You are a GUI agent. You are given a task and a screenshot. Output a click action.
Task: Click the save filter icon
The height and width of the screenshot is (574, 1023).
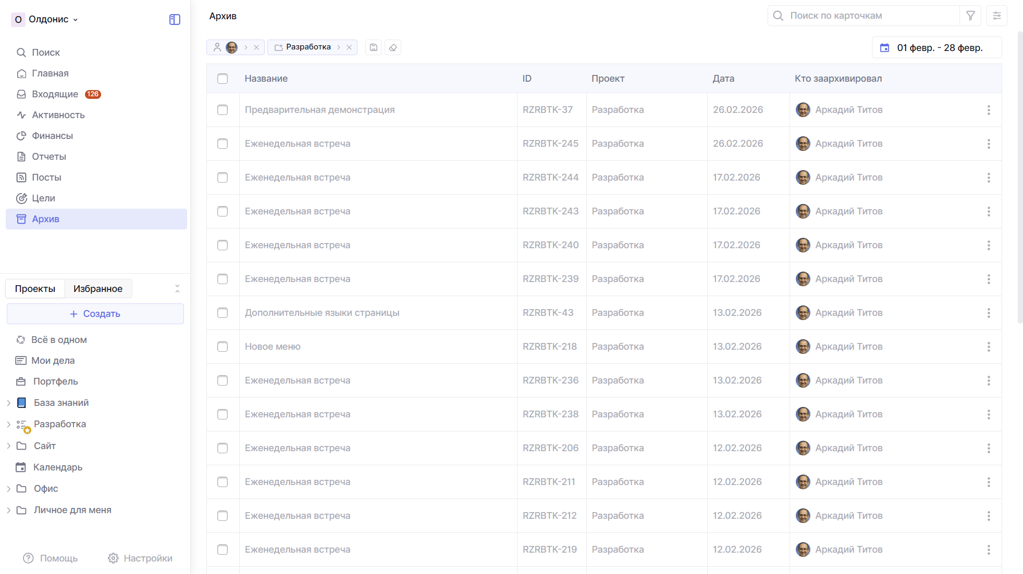[x=373, y=47]
